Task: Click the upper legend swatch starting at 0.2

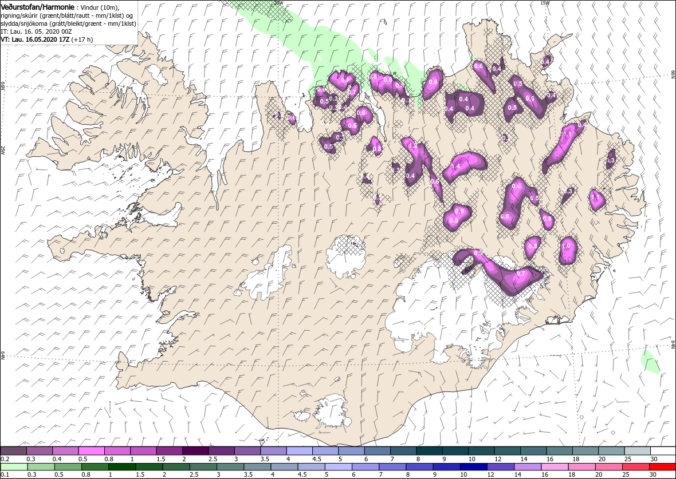Action: 14,451
